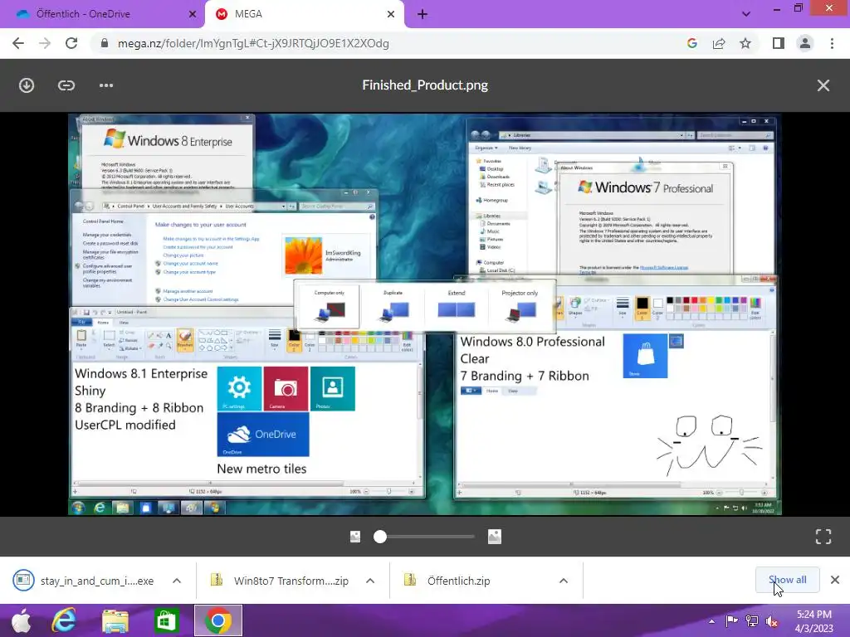Click the Google search icon in address bar
The height and width of the screenshot is (637, 850).
(x=691, y=43)
